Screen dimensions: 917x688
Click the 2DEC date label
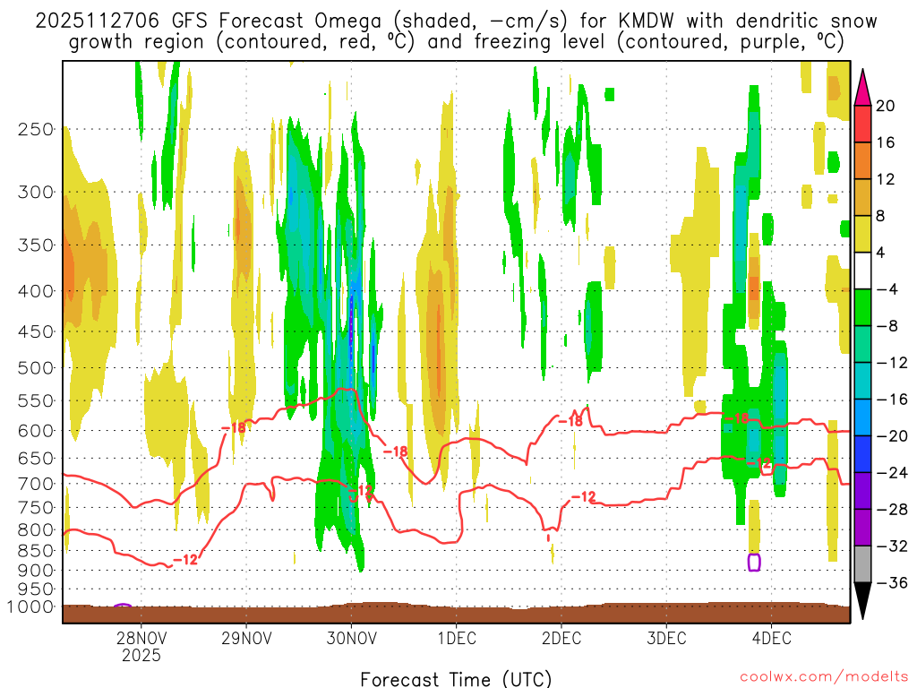click(x=561, y=638)
